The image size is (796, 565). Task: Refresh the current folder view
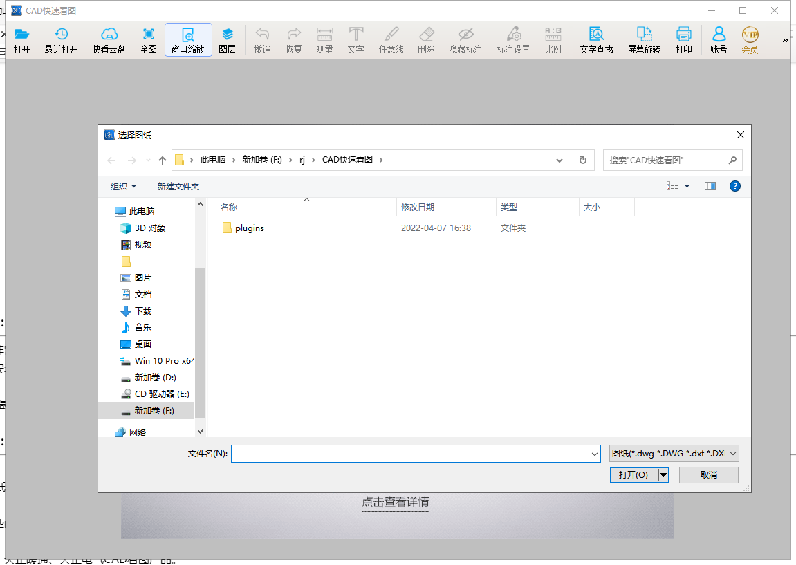(x=583, y=160)
